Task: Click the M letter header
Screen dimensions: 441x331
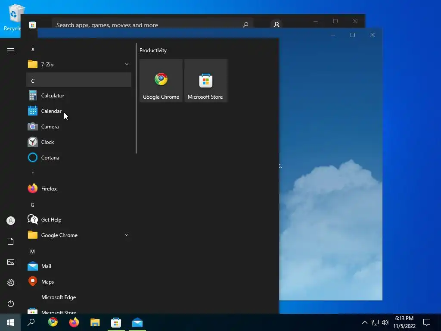Action: pos(33,251)
